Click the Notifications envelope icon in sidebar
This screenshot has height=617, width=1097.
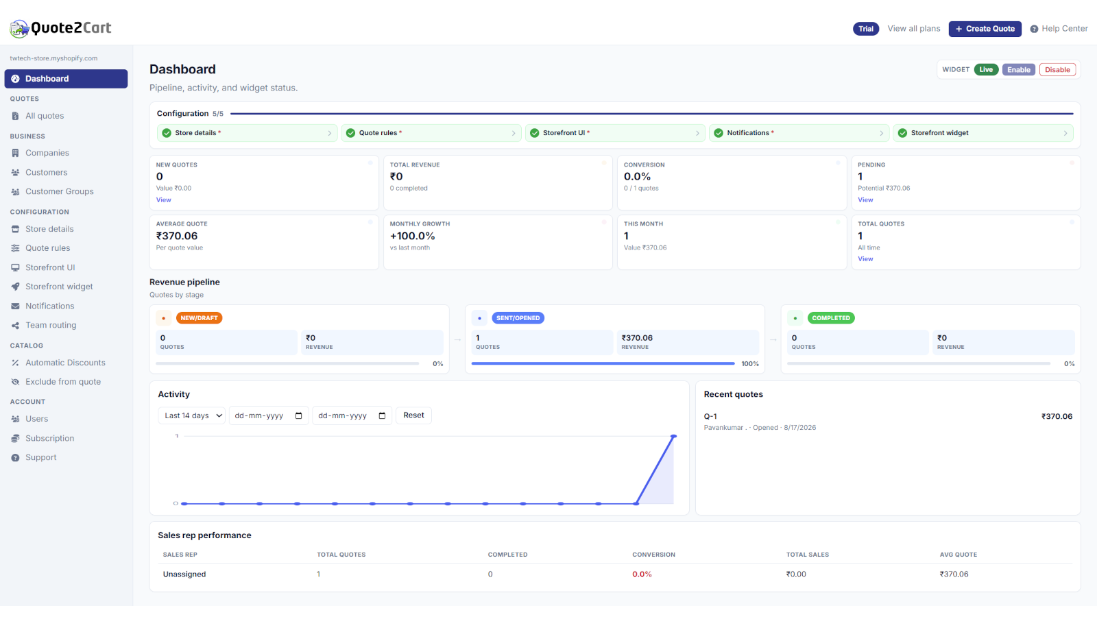(15, 306)
